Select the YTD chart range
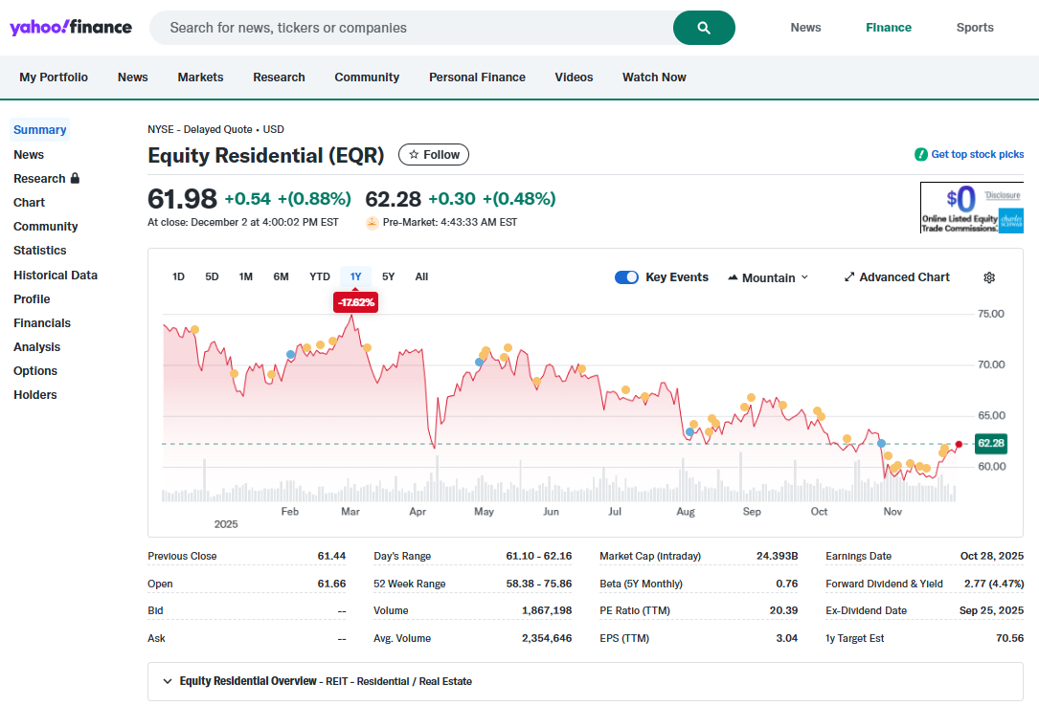The width and height of the screenshot is (1039, 706). pyautogui.click(x=319, y=276)
